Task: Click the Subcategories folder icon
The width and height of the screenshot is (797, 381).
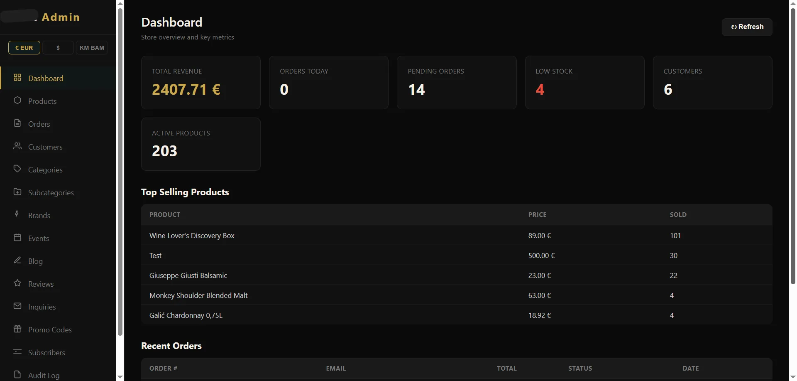Action: tap(17, 192)
